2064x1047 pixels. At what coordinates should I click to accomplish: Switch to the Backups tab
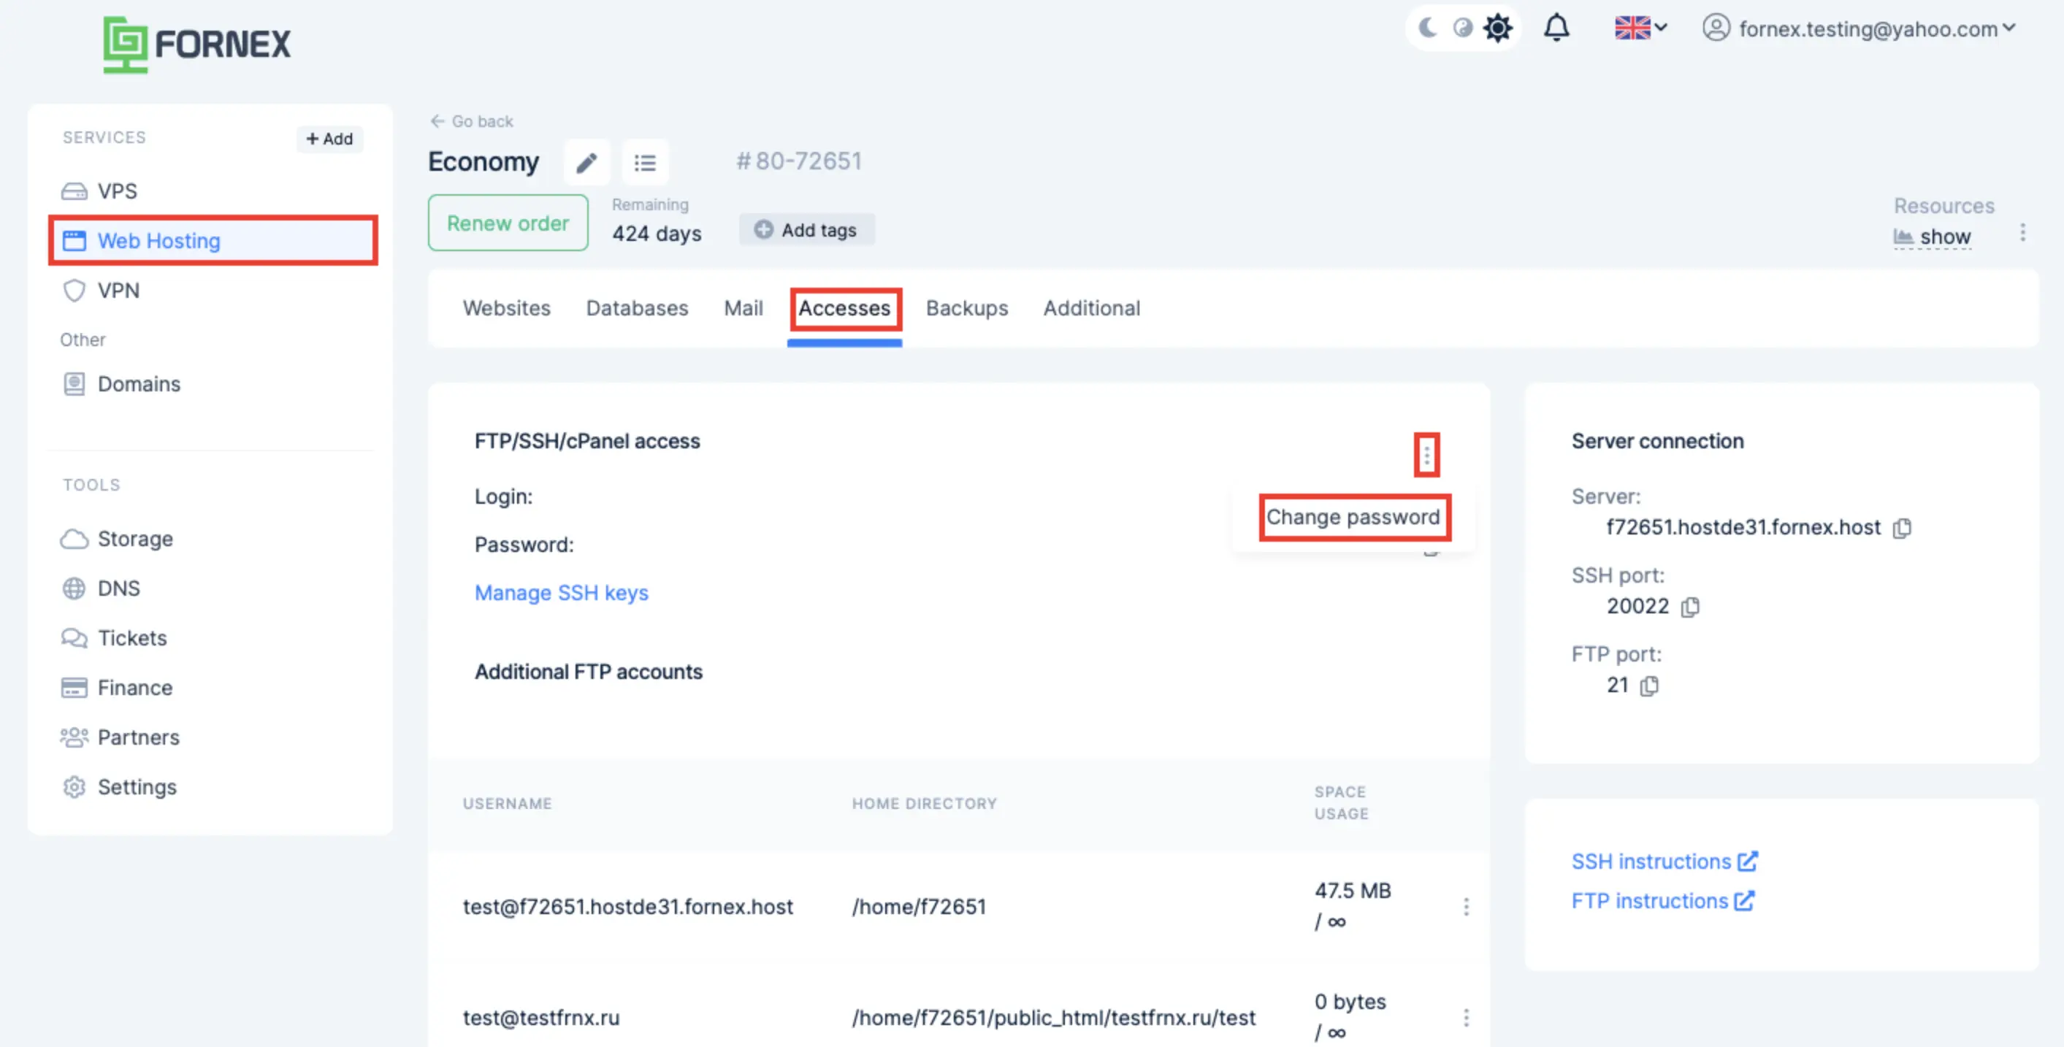[967, 307]
